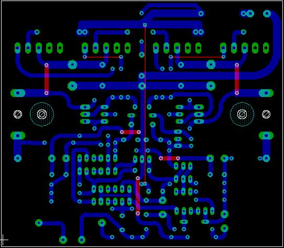Click the origin crosshair marker in bottom-left corner

[x=3, y=240]
